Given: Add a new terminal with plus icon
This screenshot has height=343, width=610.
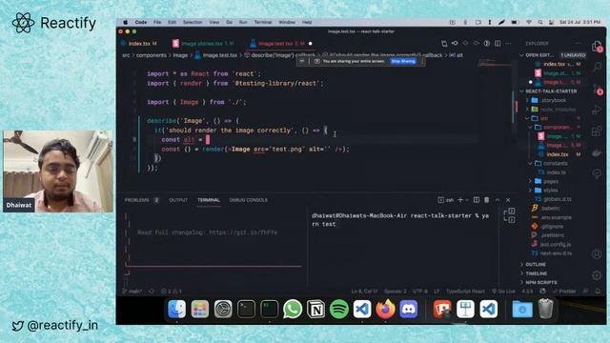Looking at the screenshot, I should click(x=460, y=200).
